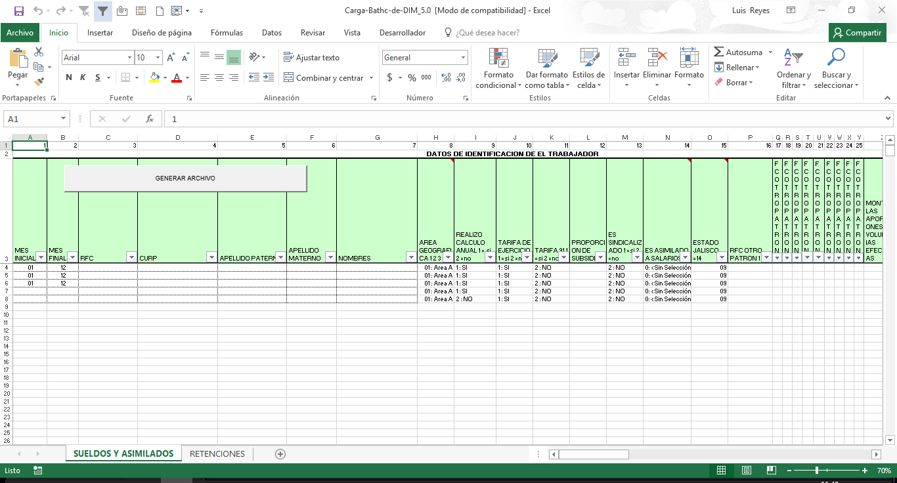Screen dimensions: 897x483
Task: Click the Cut scissors icon
Action: [x=39, y=52]
